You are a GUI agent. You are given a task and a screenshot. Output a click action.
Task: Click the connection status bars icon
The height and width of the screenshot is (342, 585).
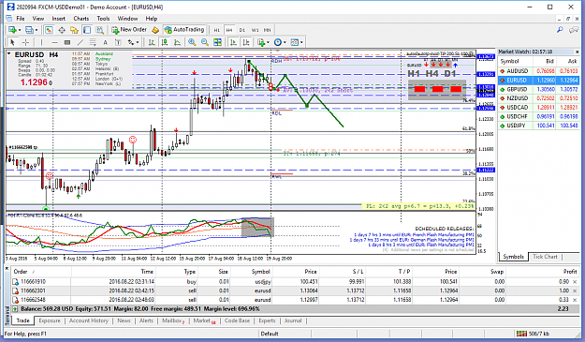[521, 334]
